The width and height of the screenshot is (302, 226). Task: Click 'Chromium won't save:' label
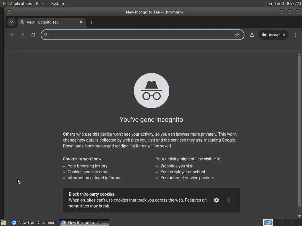click(83, 159)
